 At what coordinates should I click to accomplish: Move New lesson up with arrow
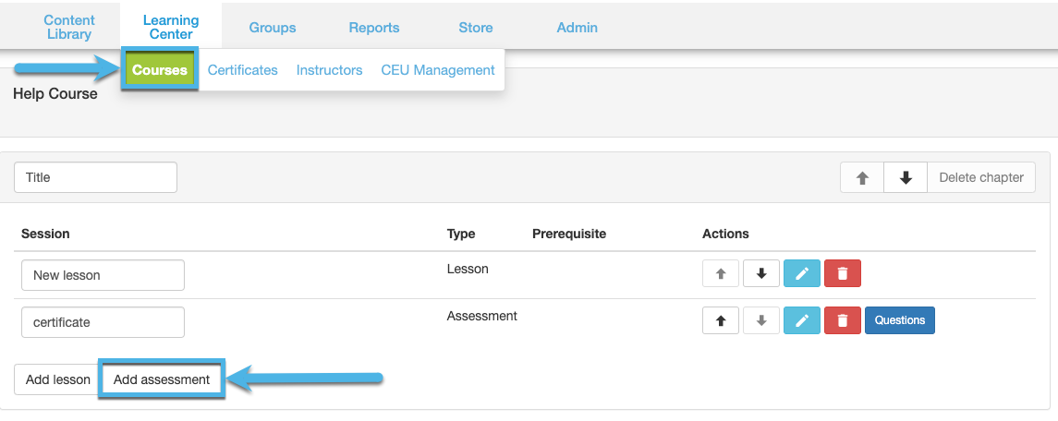[x=721, y=274]
